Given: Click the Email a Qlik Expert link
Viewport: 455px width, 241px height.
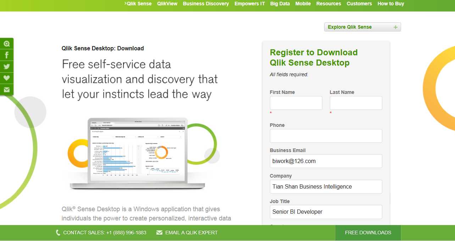Looking at the screenshot, I should (x=192, y=233).
